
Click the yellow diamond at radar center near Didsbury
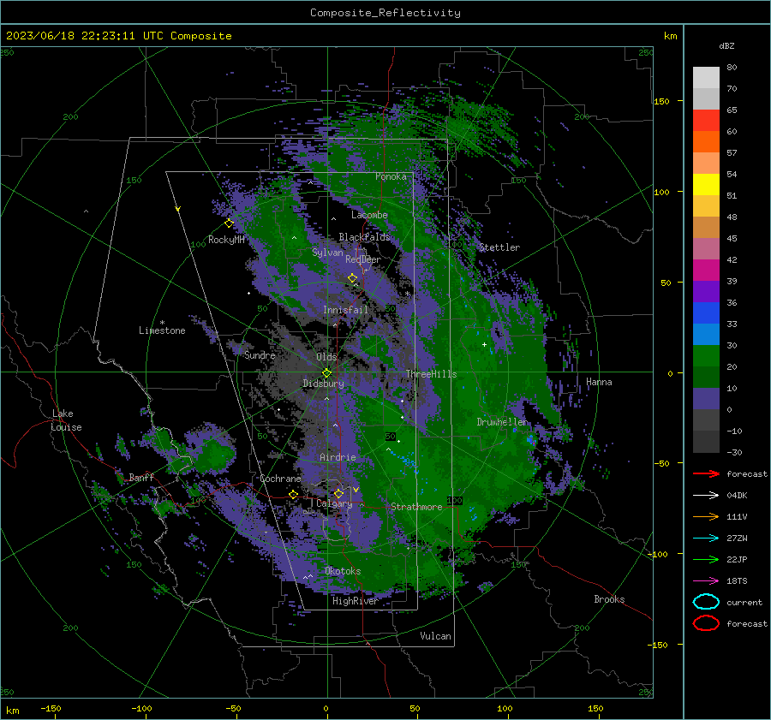pos(326,372)
